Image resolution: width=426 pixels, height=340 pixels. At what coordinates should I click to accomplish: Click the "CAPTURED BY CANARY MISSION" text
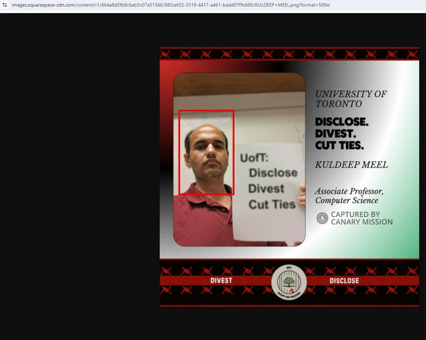point(362,218)
